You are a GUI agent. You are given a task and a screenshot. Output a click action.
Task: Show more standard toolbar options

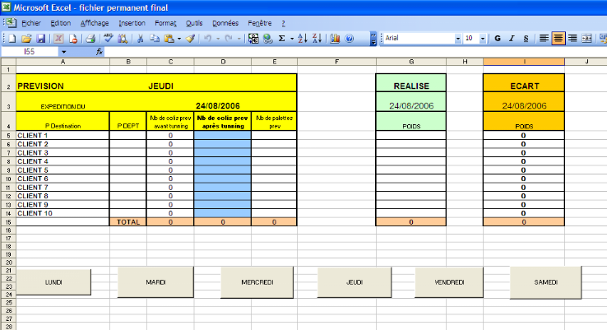pos(373,39)
